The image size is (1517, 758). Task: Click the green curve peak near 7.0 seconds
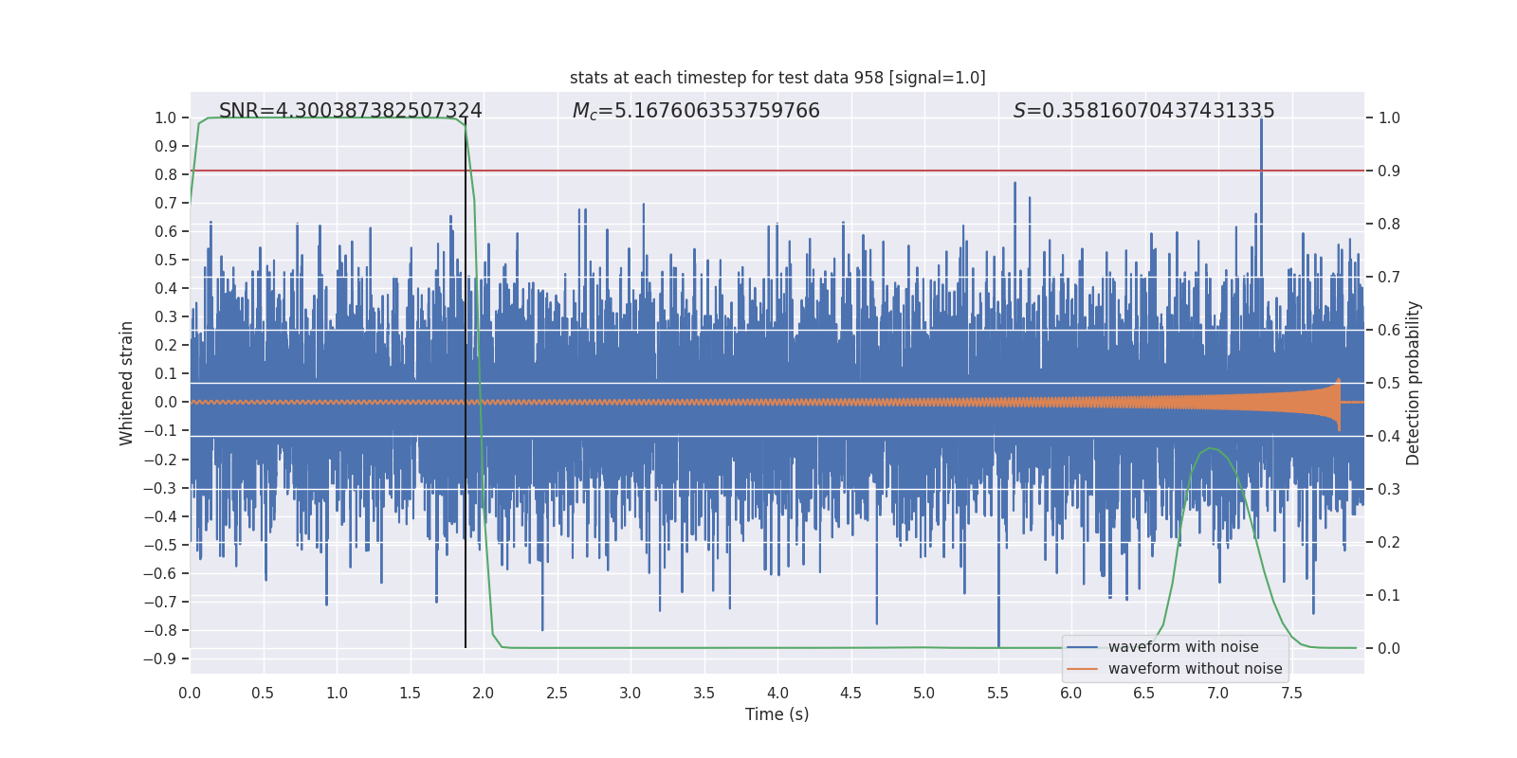point(1210,448)
